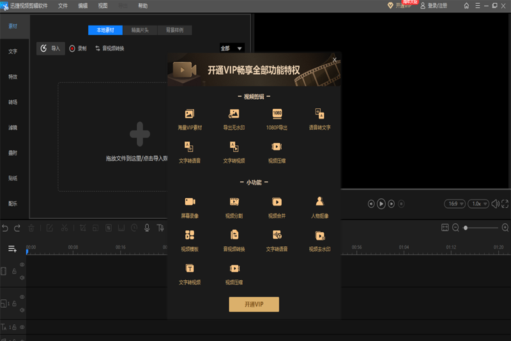Click the text-to-speech T icon in timeline toolbar

click(160, 228)
